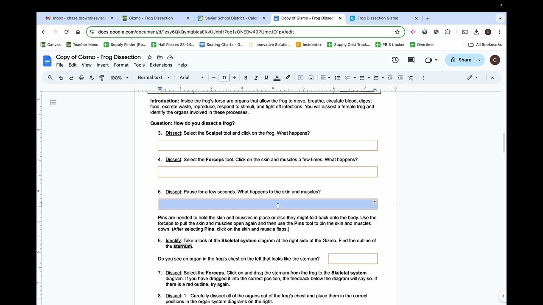Image resolution: width=543 pixels, height=305 pixels.
Task: Open the text alignment dropdown
Action: point(325,78)
